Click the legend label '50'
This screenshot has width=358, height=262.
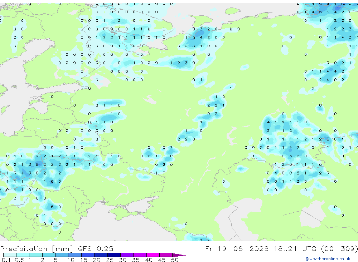pyautogui.click(x=175, y=260)
